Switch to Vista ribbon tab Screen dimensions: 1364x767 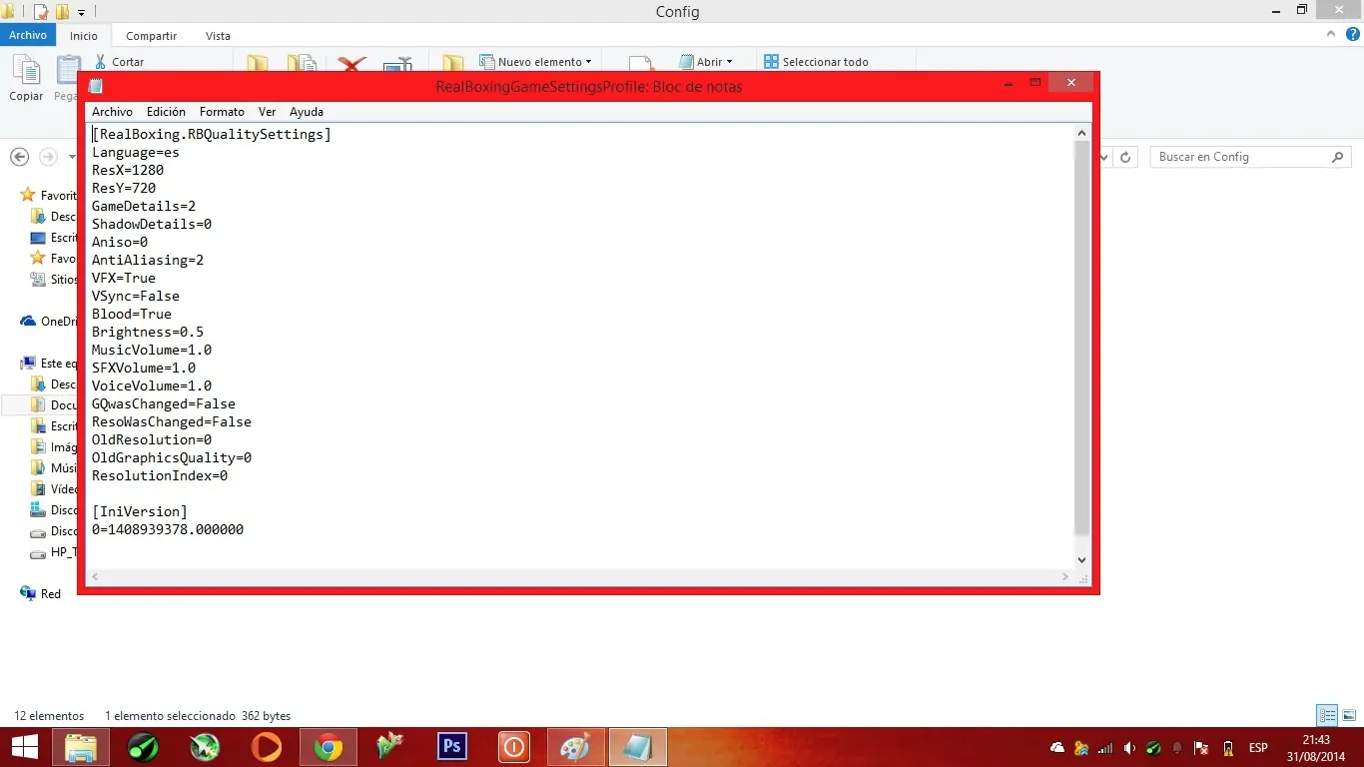(218, 36)
